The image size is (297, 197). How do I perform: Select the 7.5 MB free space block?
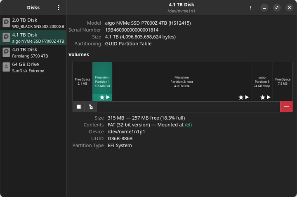click(x=283, y=81)
